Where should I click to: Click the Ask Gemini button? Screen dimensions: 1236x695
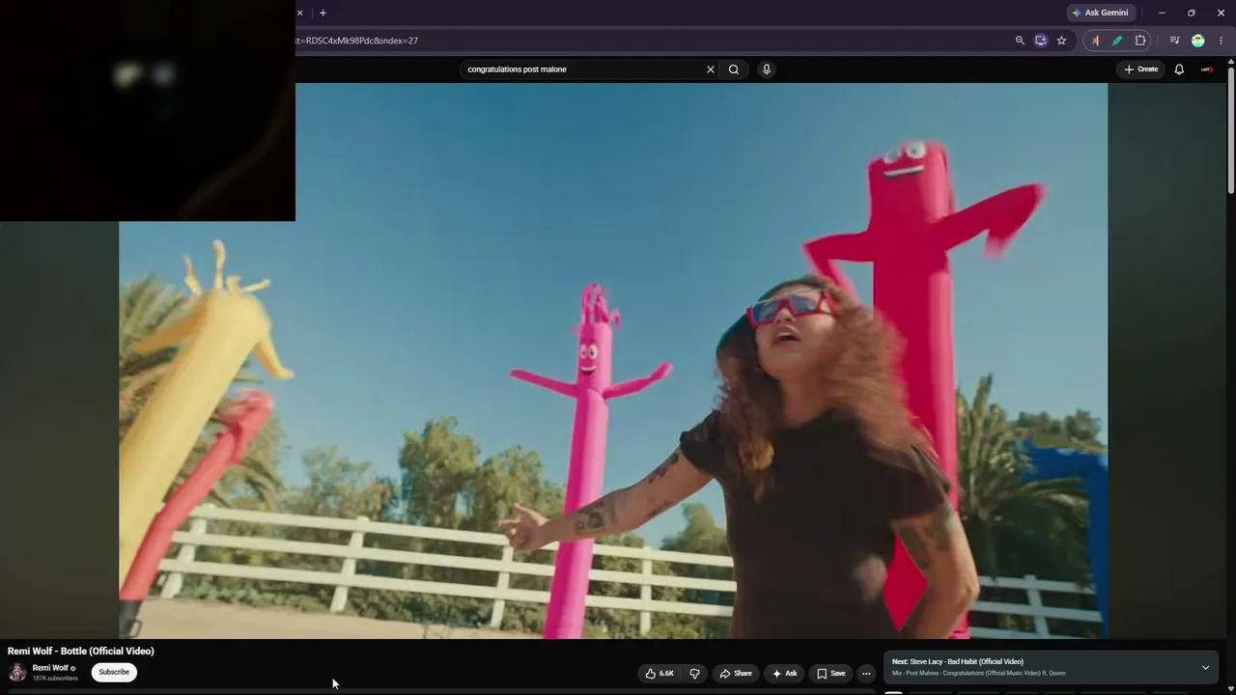pos(1100,13)
